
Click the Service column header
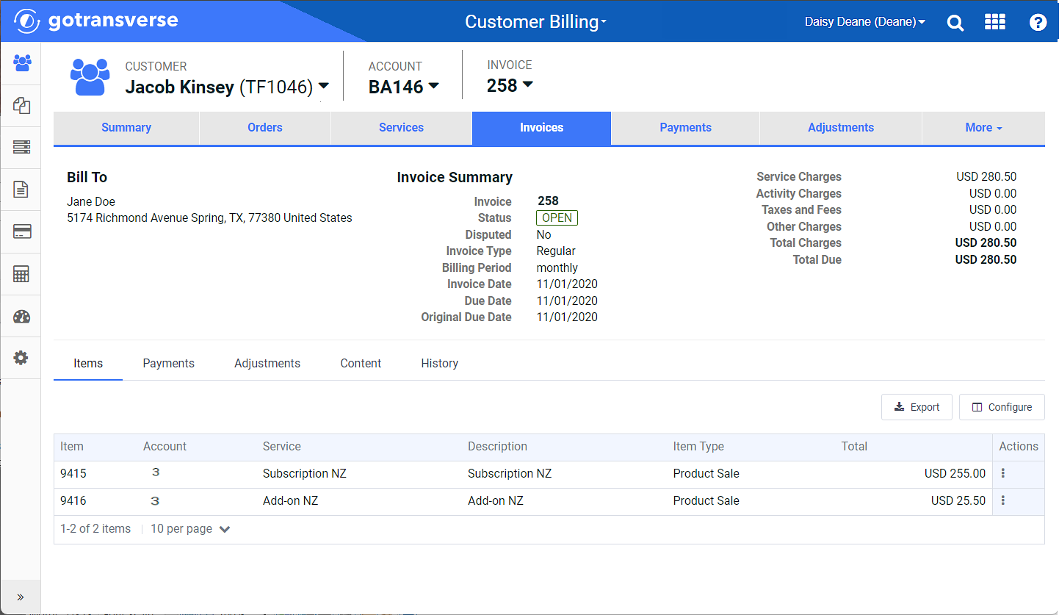click(x=282, y=447)
